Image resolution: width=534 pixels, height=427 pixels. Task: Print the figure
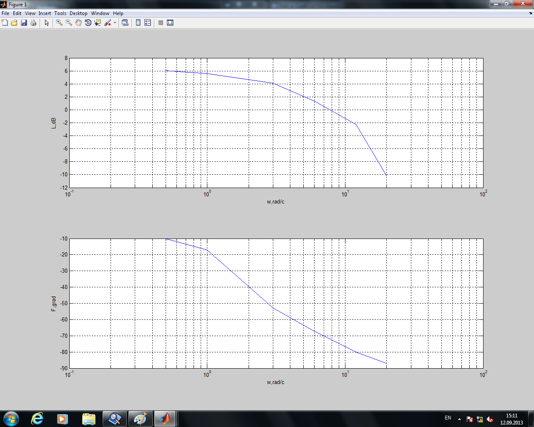point(33,23)
